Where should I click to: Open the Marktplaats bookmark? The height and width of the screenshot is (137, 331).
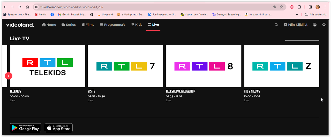click(x=131, y=15)
